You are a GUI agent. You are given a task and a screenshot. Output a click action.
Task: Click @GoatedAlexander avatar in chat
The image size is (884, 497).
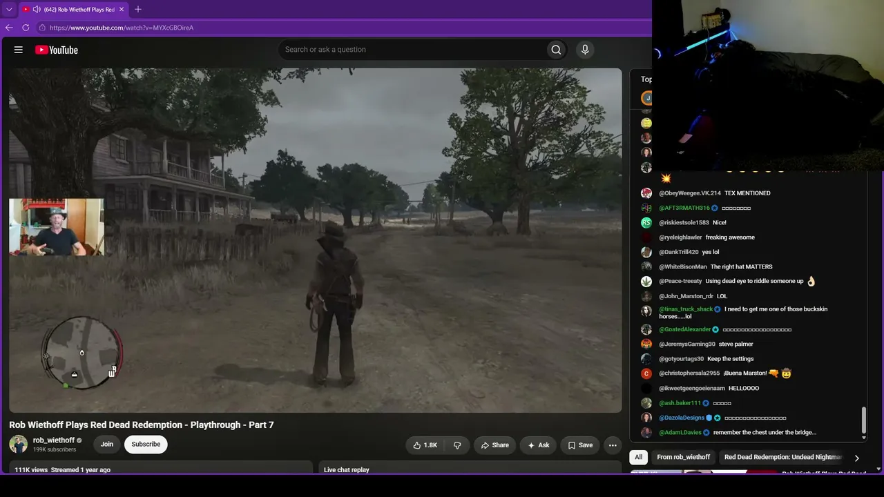(x=646, y=329)
